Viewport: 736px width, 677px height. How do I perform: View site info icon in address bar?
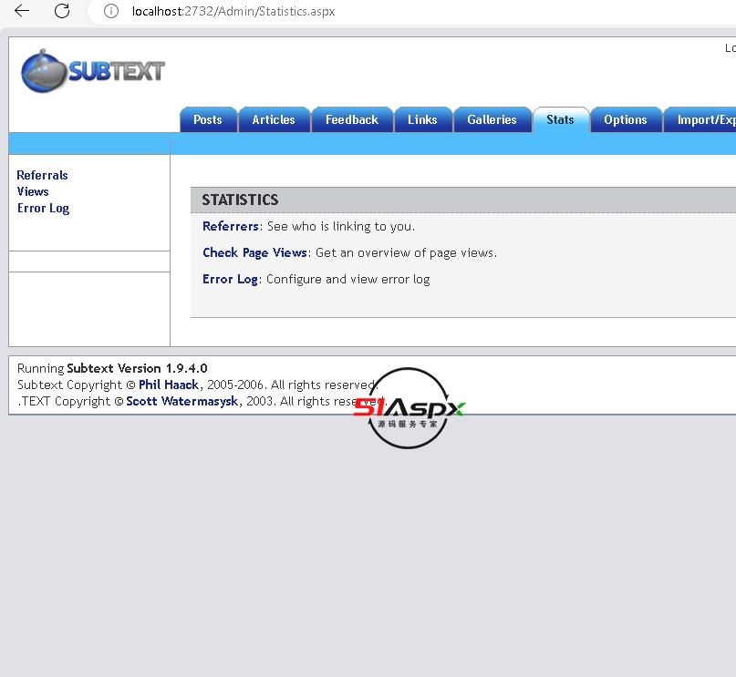(110, 11)
